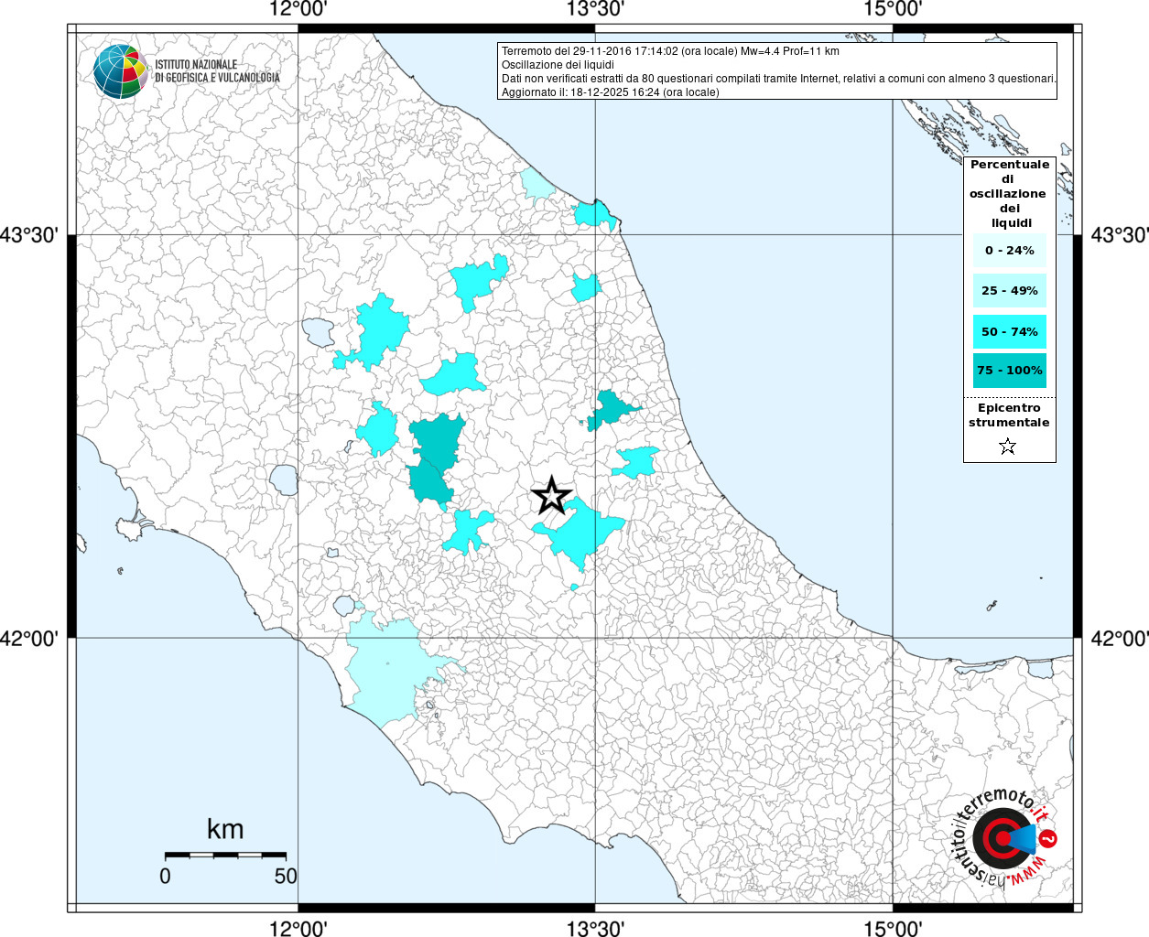1149x937 pixels.
Task: Click the 'Oscillazione dei liquidi' subtitle
Action: 558,65
